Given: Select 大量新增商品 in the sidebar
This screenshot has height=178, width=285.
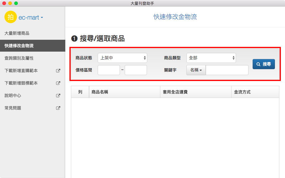Looking at the screenshot, I should 17,33.
